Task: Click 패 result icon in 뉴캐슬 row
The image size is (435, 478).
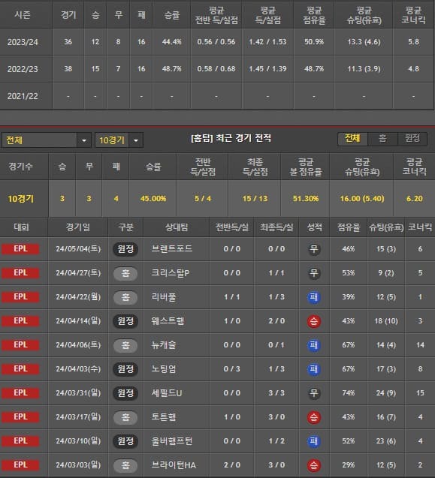Action: [x=314, y=345]
